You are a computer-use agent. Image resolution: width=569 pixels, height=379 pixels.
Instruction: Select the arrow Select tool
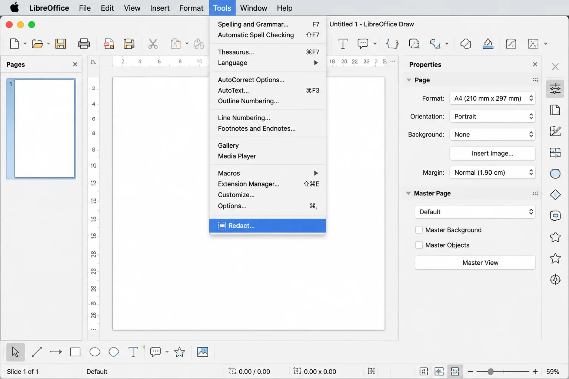16,352
